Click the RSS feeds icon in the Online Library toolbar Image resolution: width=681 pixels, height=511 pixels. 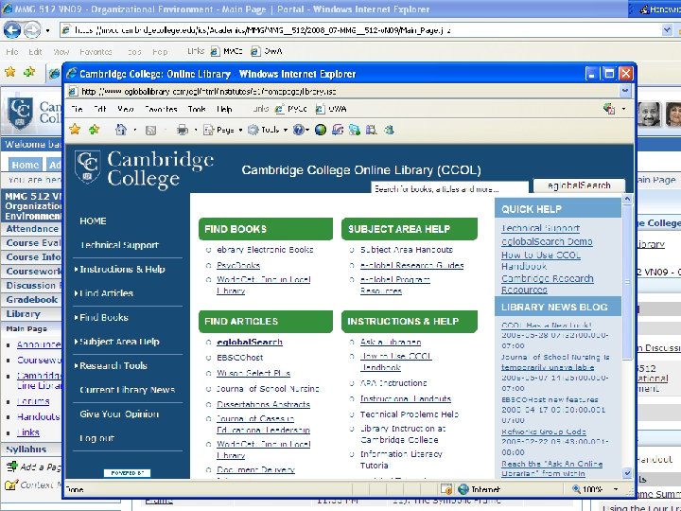(x=150, y=130)
